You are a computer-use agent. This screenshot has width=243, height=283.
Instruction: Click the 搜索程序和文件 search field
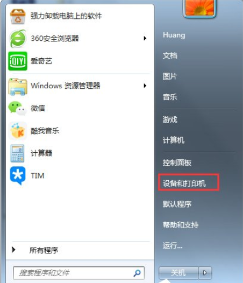tap(78, 273)
